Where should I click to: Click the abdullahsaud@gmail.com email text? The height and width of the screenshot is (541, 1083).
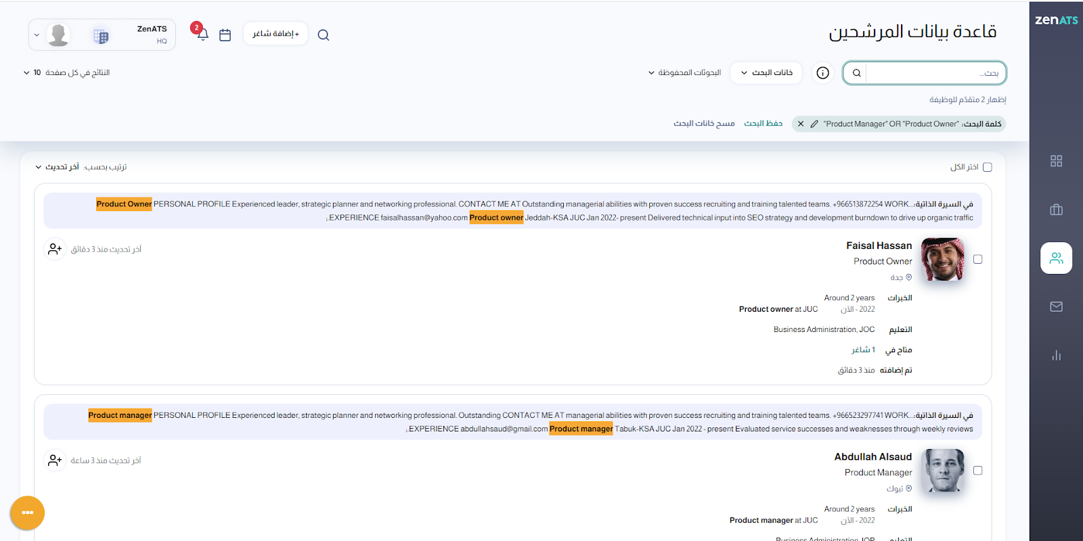(x=504, y=429)
